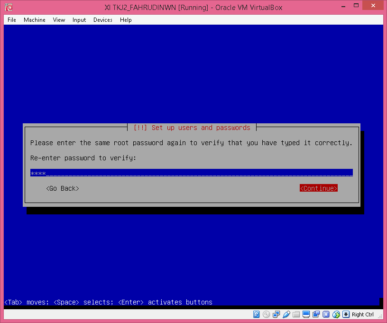The height and width of the screenshot is (323, 387).
Task: Open the Input menu
Action: [79, 20]
